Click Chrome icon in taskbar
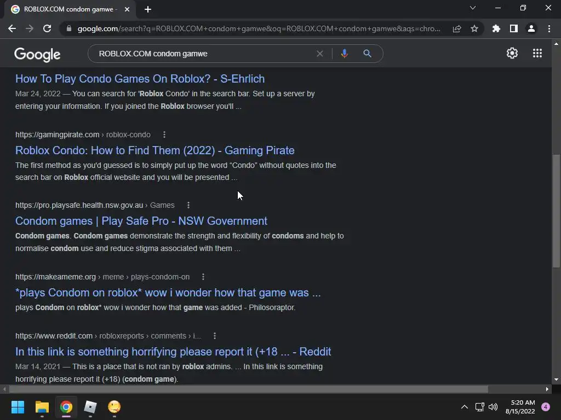Viewport: 561px width, 420px height. click(66, 407)
